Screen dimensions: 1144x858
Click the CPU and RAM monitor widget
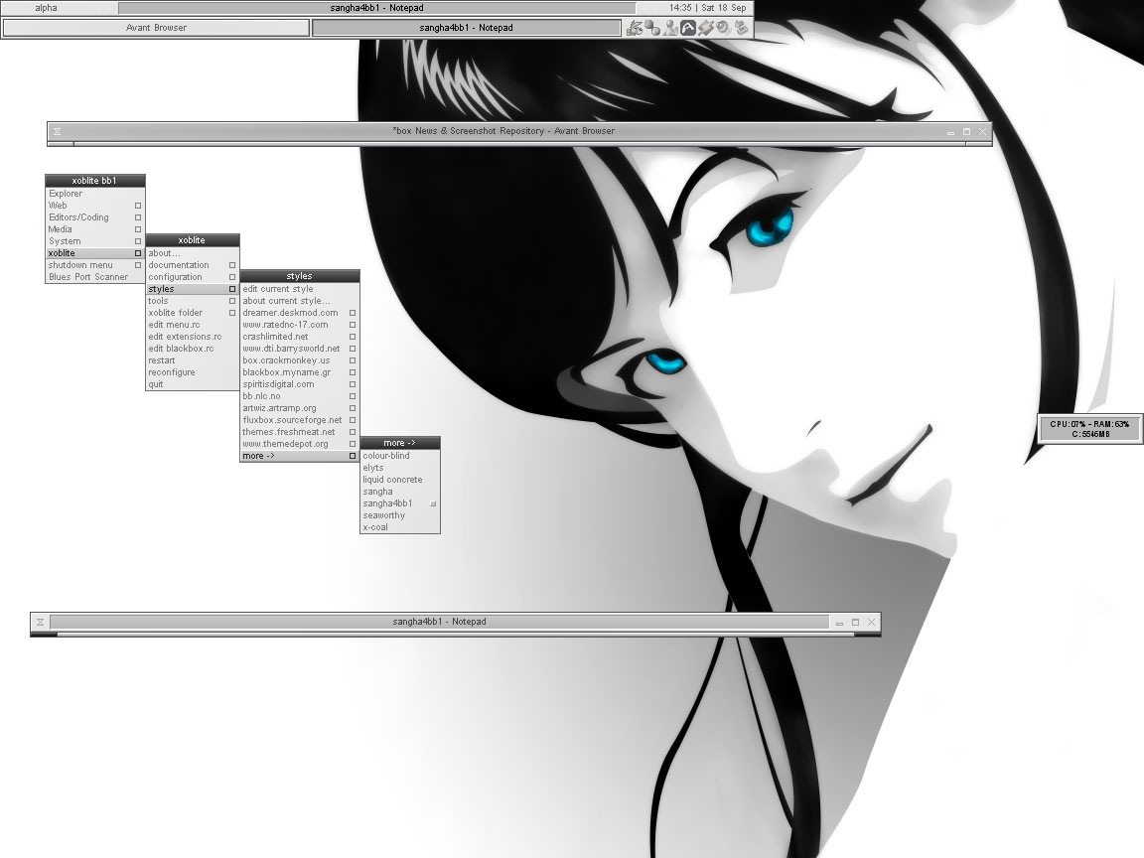click(1090, 429)
